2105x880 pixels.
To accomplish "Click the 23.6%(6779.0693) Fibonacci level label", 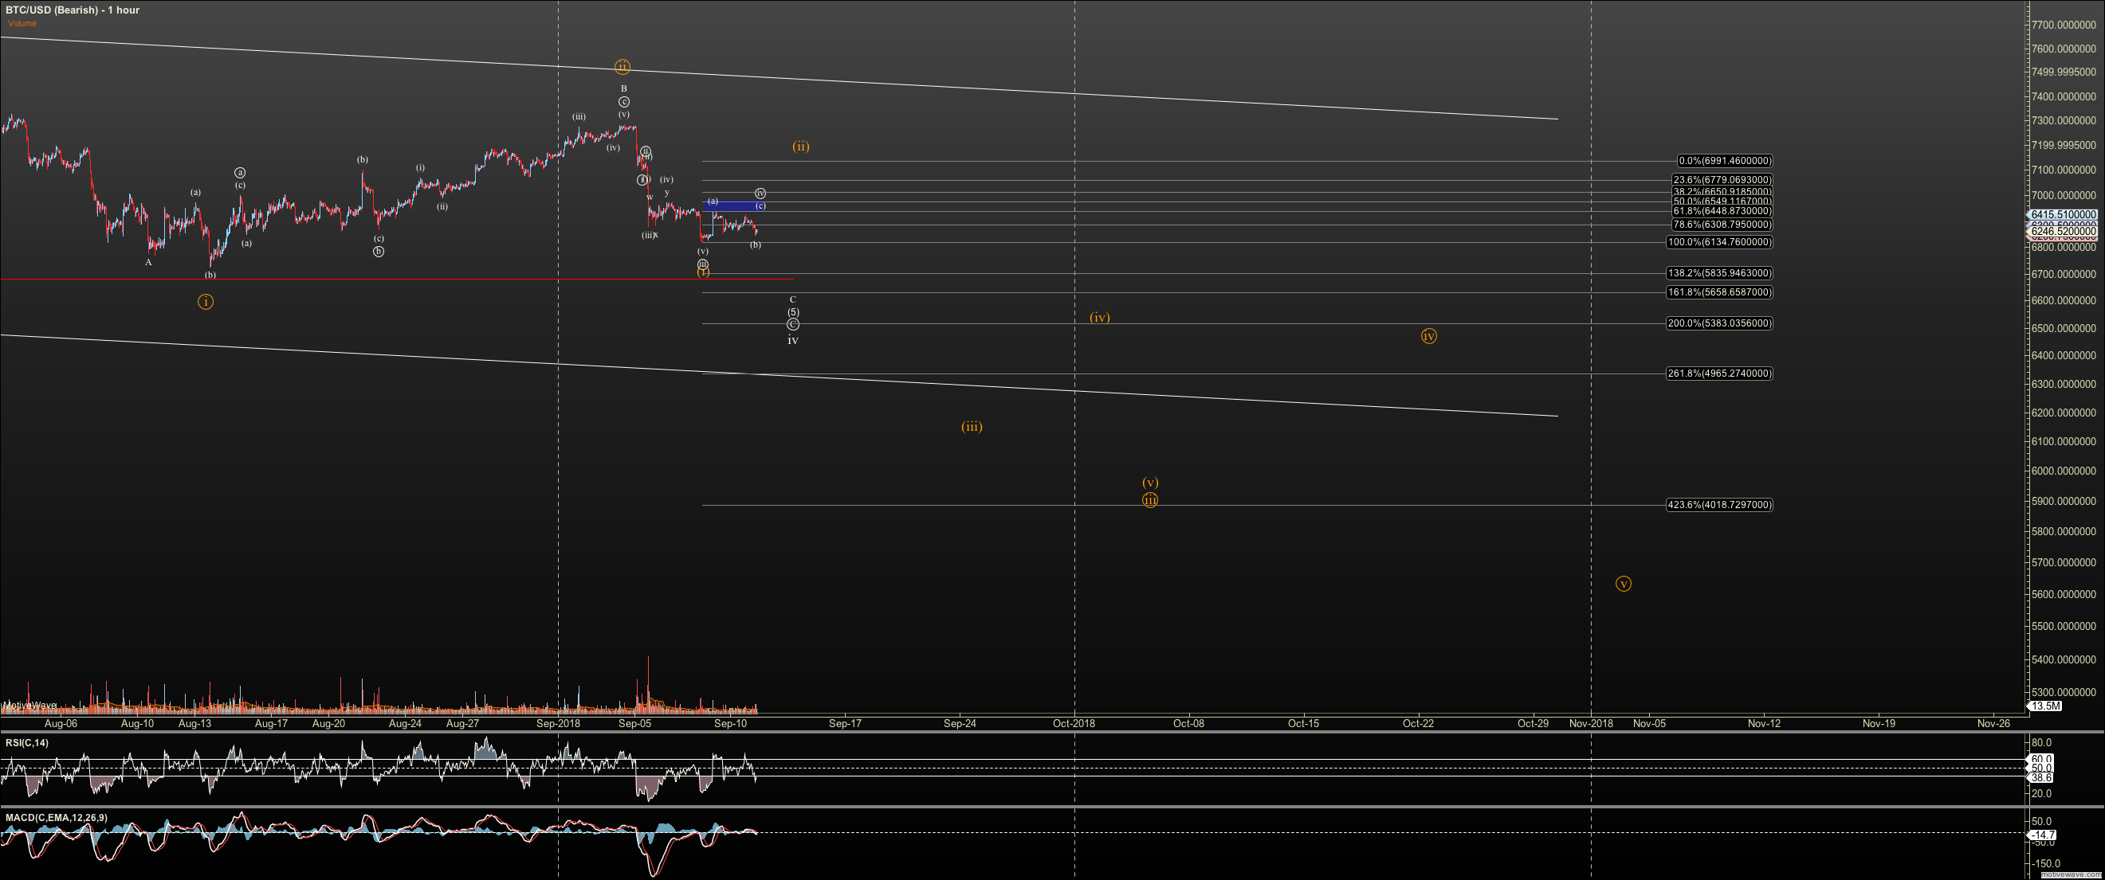I will [x=1722, y=180].
